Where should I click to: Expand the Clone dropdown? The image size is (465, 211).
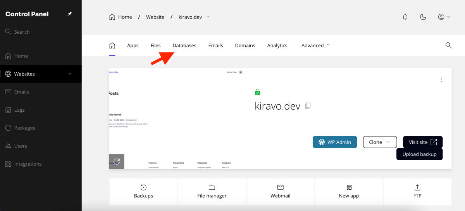380,142
